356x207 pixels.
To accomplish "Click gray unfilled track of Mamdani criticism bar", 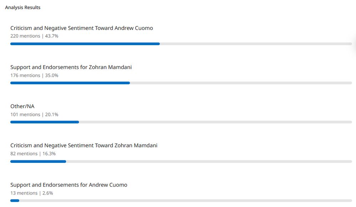I will tap(209, 161).
